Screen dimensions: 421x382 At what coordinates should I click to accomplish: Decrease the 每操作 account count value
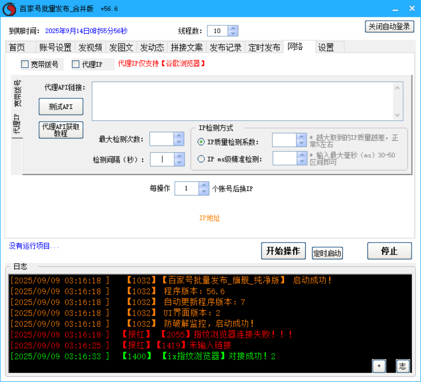pos(203,192)
